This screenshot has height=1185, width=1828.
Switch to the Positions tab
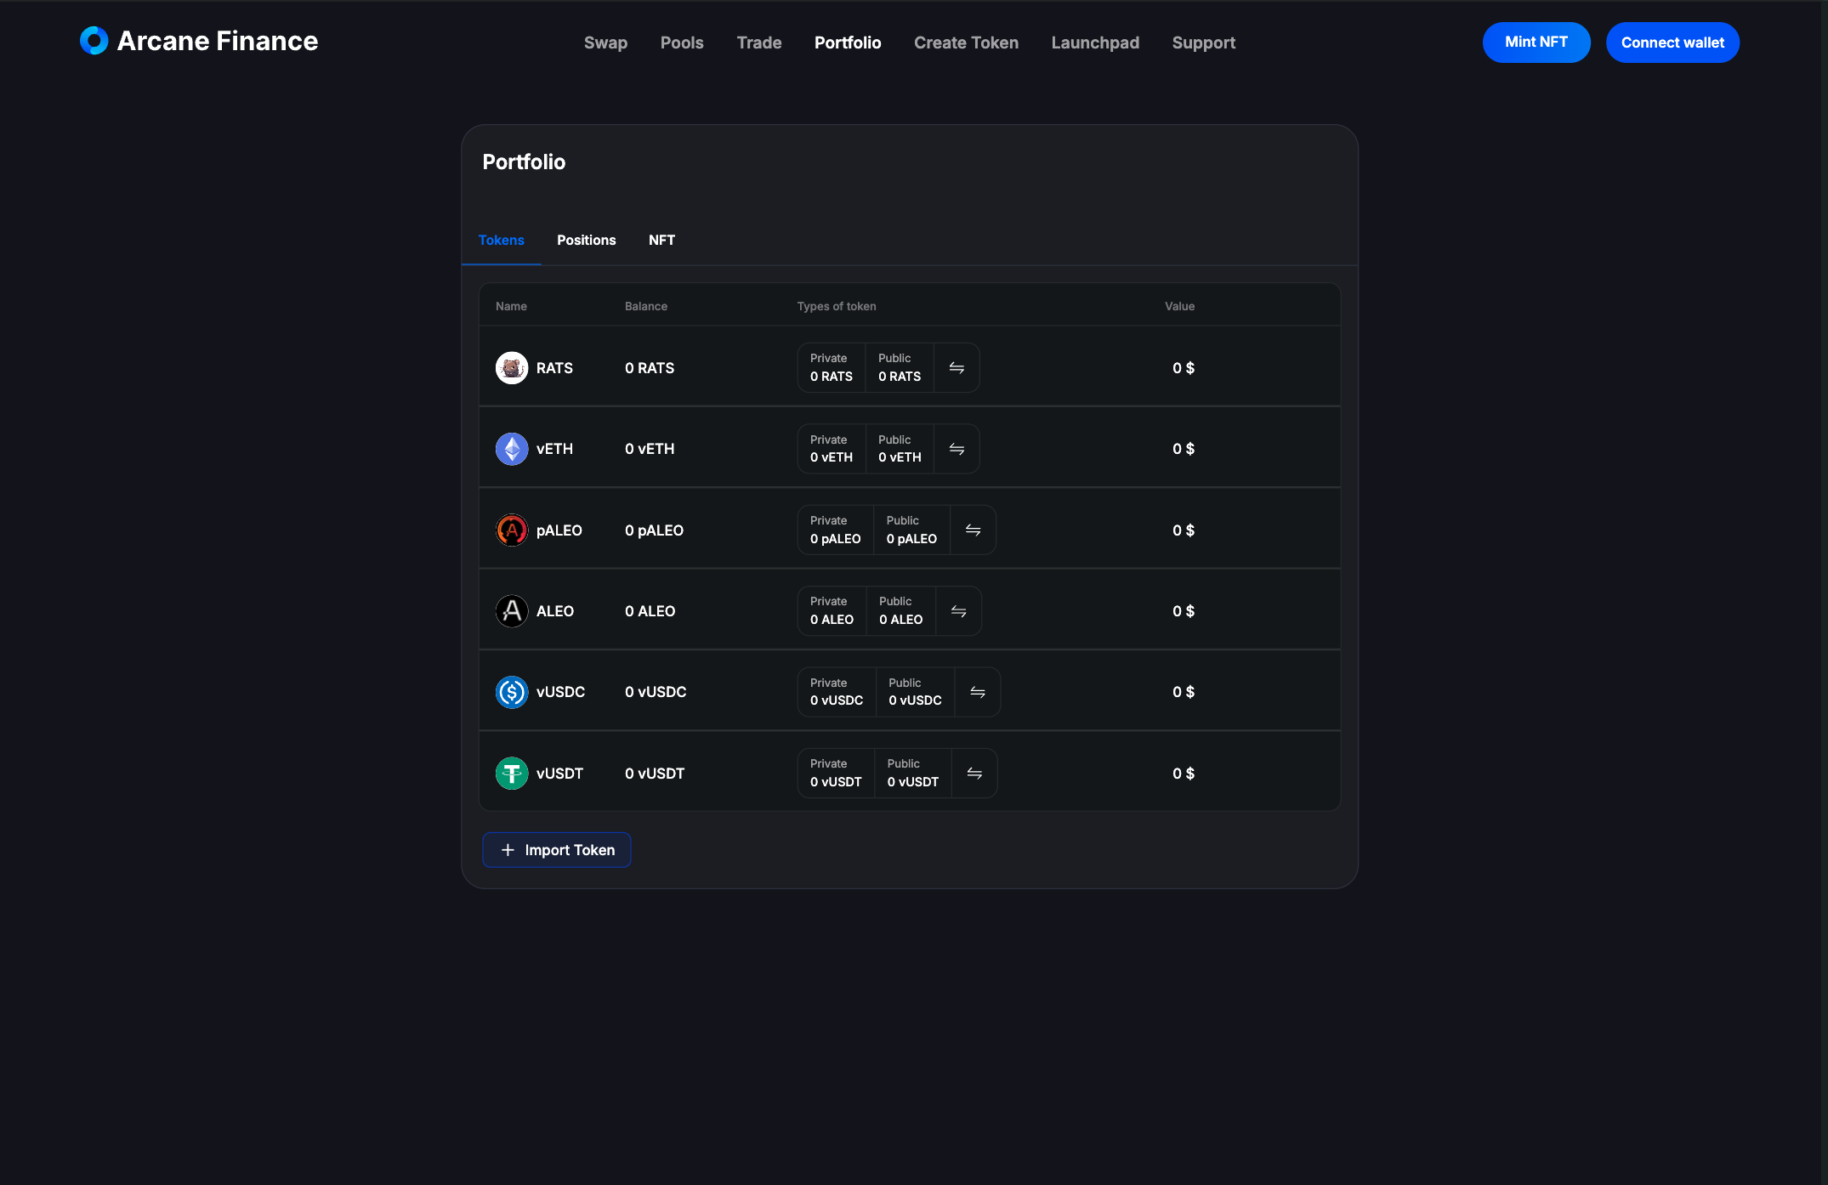(x=587, y=241)
